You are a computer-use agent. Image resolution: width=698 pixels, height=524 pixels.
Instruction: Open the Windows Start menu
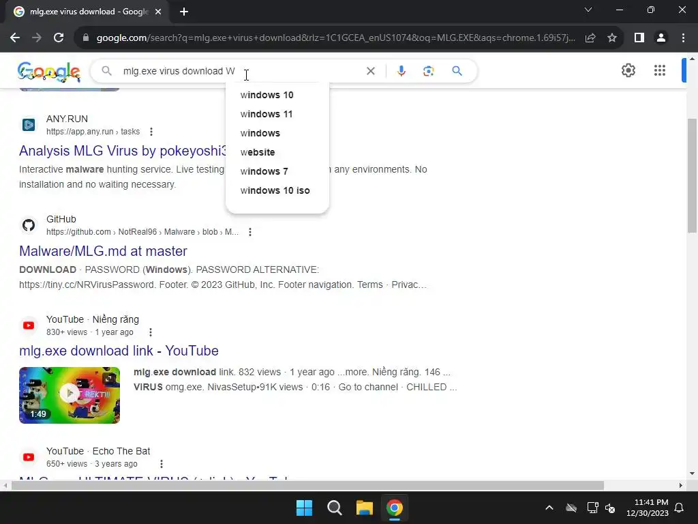tap(305, 508)
